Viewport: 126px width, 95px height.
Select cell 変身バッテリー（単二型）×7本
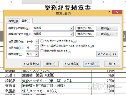coord(57,80)
